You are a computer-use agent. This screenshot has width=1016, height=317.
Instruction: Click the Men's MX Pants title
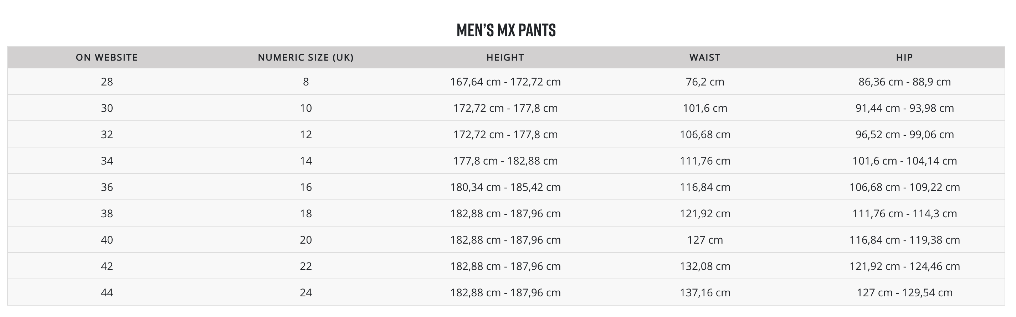pos(506,30)
